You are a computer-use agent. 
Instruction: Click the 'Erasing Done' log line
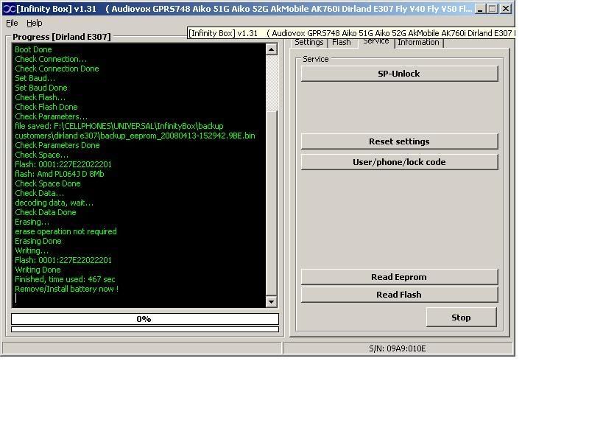[x=38, y=242]
